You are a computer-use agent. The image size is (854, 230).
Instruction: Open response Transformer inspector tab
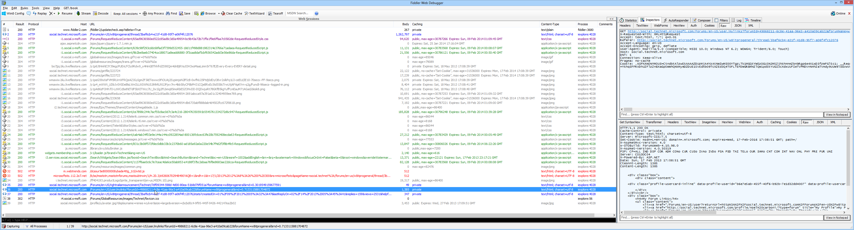point(654,122)
